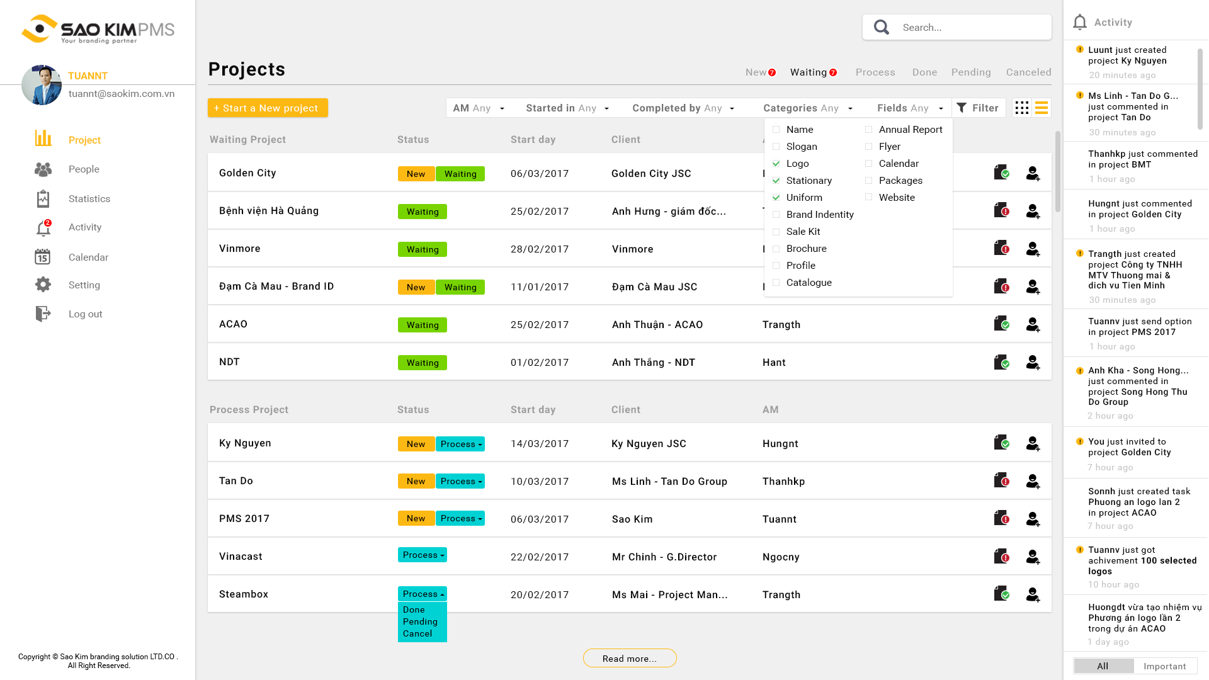Open Statistics from sidebar icon

point(43,198)
